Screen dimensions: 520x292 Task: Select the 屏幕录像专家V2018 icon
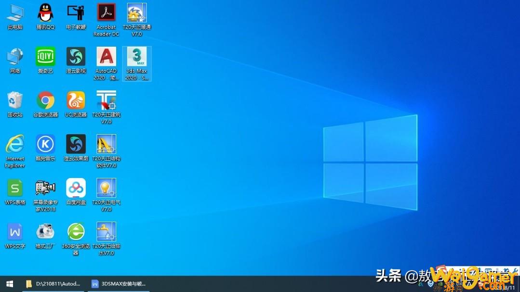tap(45, 195)
